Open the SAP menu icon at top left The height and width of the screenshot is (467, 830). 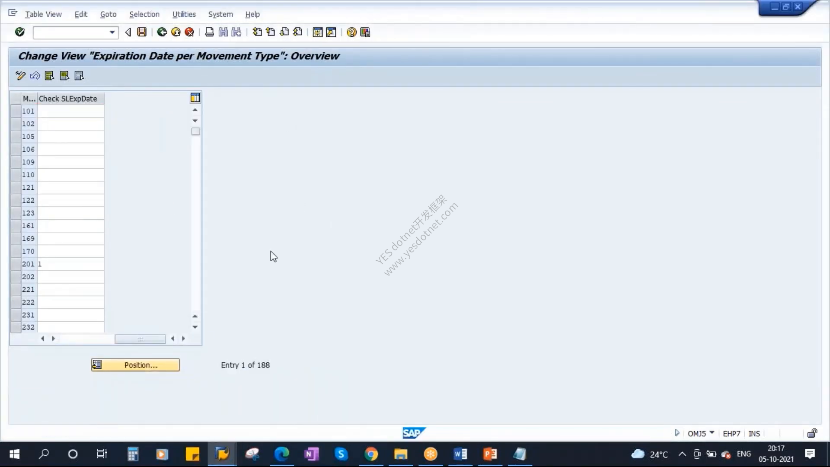pos(13,13)
